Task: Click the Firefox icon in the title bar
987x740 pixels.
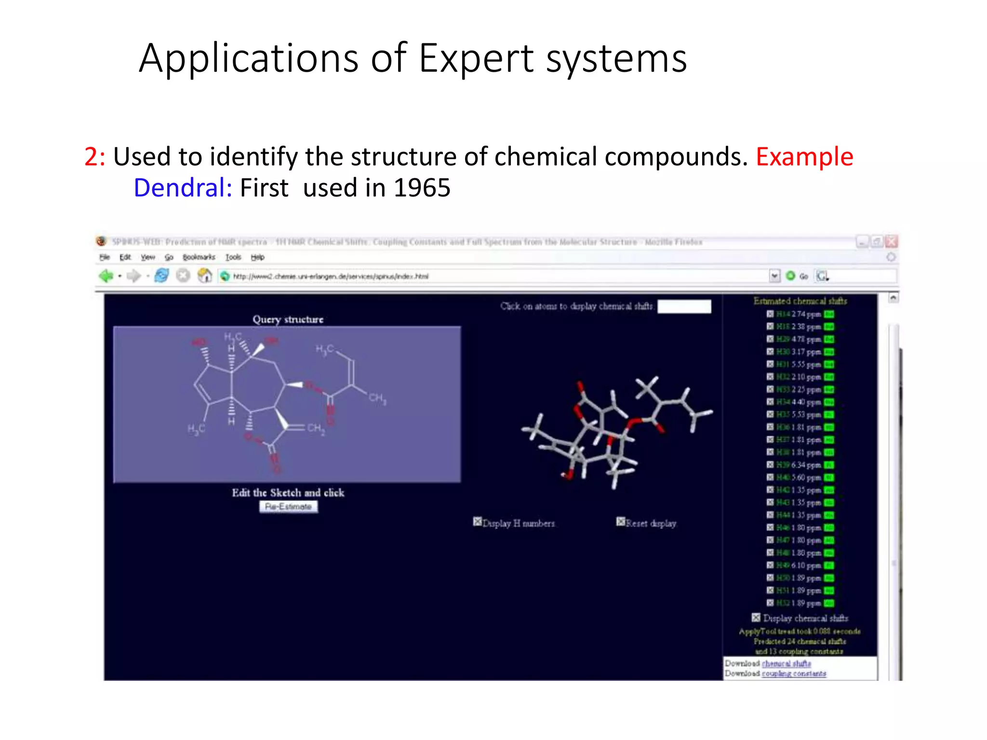Action: click(x=101, y=241)
